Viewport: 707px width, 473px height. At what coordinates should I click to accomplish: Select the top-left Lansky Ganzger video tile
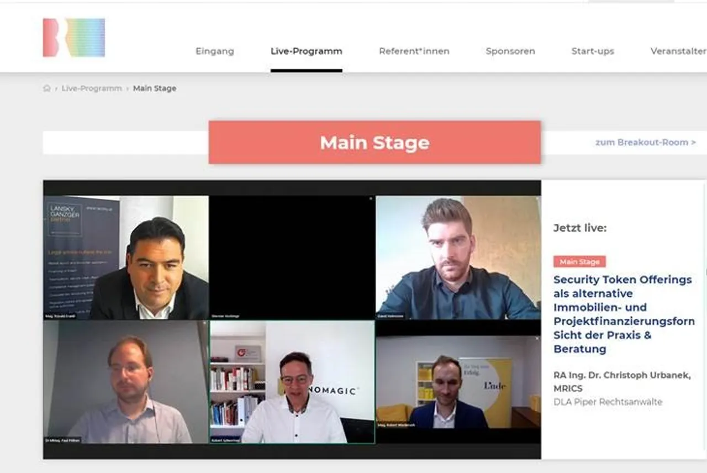coord(126,257)
